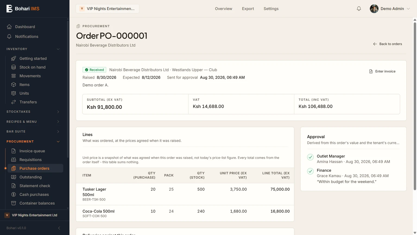Collapse the Inventory section
Viewport: 417px width, 235px height.
point(58,49)
